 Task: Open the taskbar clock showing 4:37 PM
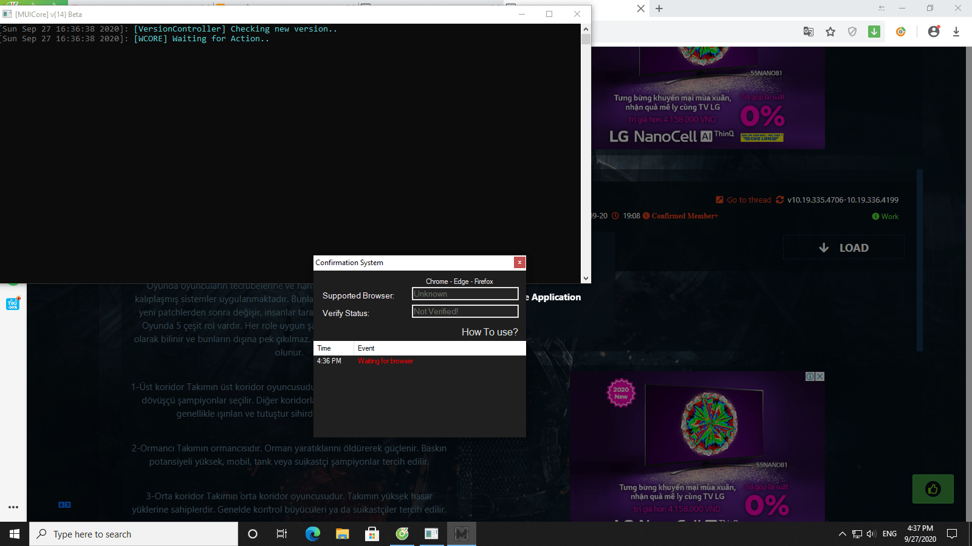(920, 534)
